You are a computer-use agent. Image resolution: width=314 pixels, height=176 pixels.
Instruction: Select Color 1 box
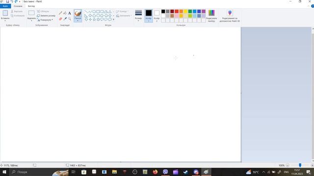tap(149, 16)
